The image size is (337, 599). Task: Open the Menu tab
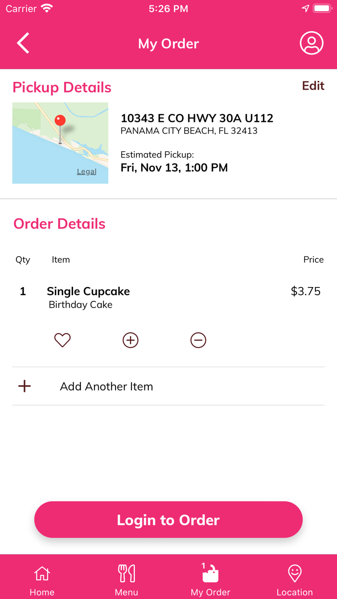click(127, 580)
